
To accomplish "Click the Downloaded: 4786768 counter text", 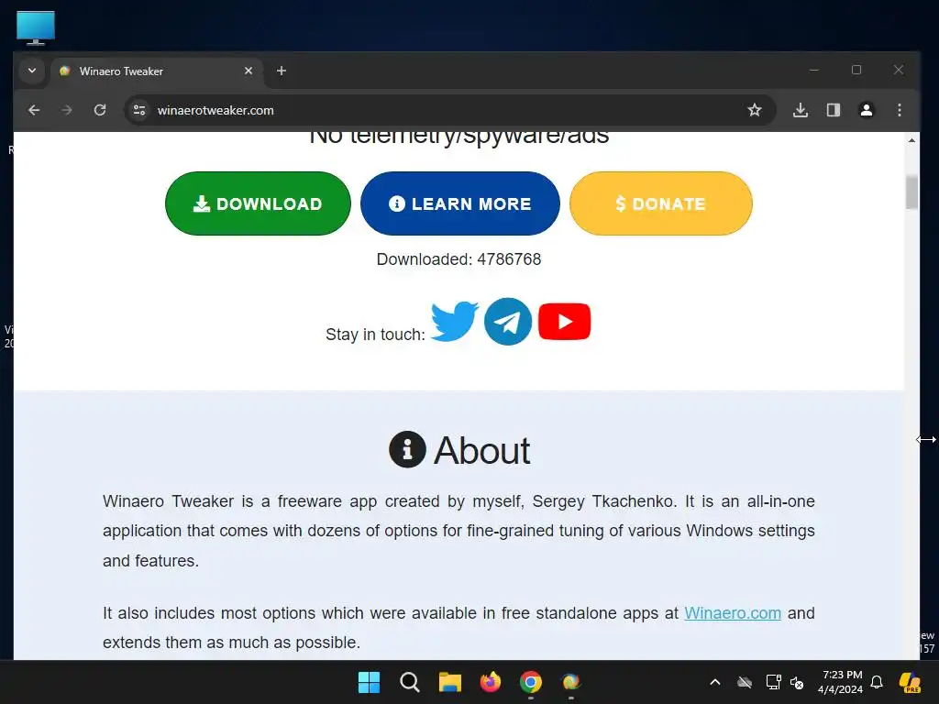I will pos(458,259).
